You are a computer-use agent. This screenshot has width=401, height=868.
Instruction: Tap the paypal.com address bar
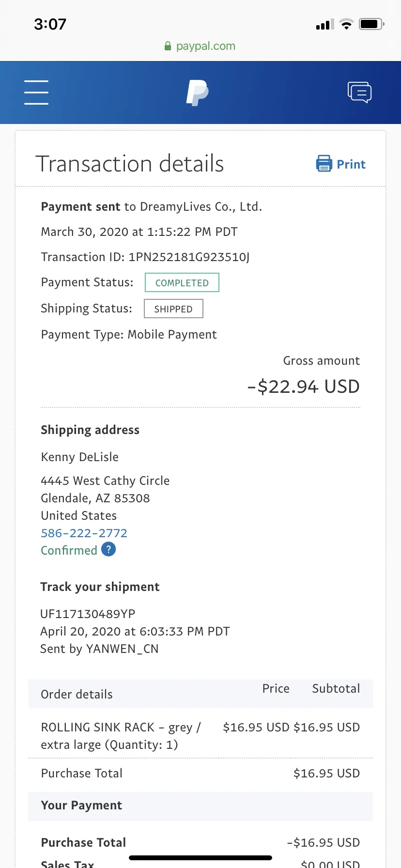[x=200, y=46]
